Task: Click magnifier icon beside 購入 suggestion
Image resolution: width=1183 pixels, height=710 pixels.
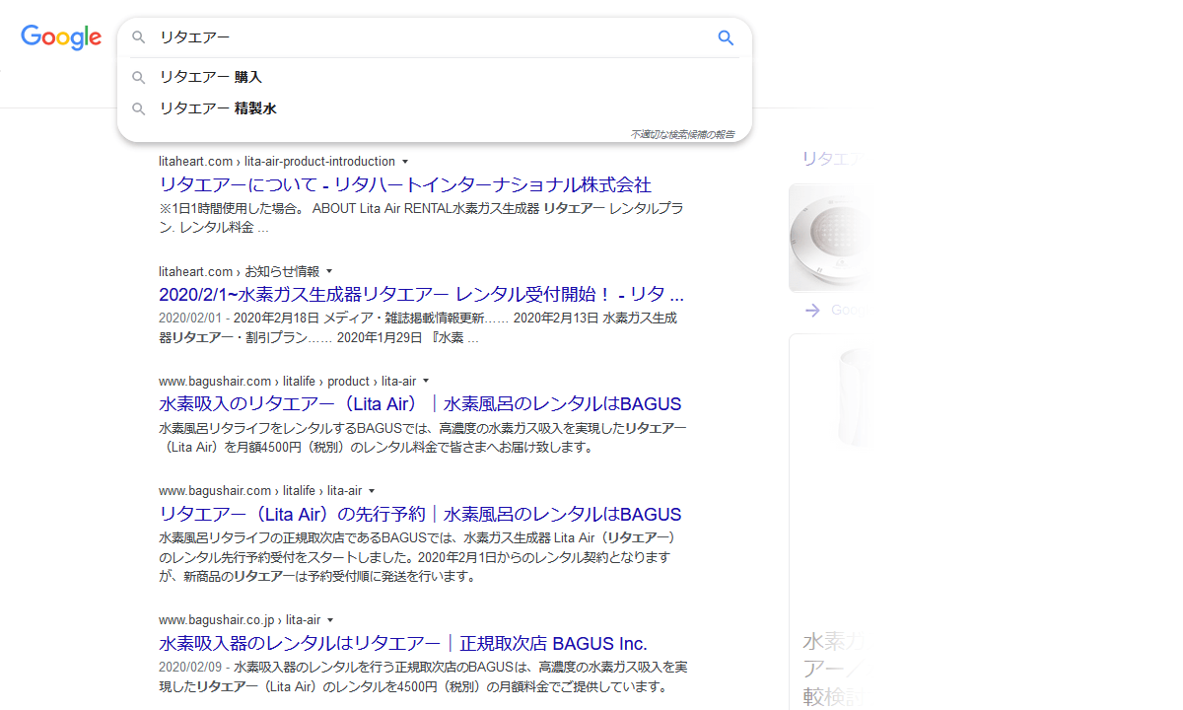Action: (139, 77)
